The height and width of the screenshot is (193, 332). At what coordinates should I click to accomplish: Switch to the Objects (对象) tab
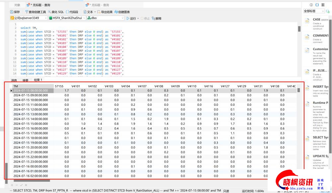[17, 5]
